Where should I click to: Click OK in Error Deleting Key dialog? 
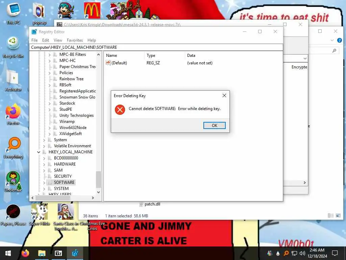214,125
